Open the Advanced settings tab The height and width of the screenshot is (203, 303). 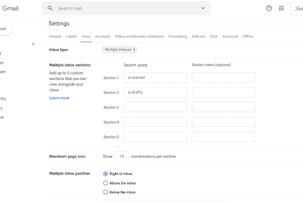coord(230,37)
